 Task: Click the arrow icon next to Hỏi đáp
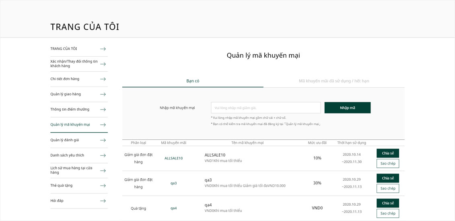pyautogui.click(x=103, y=201)
